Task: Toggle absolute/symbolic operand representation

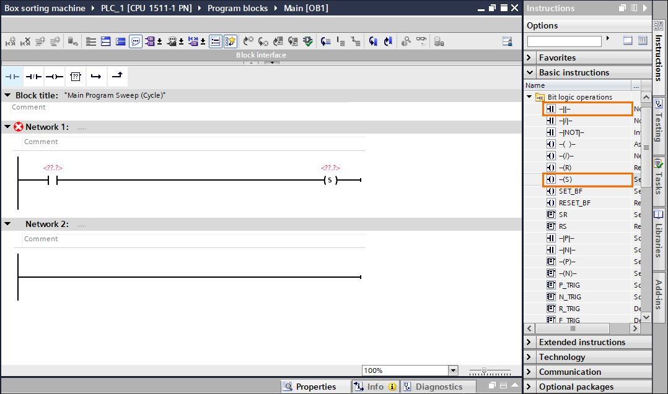Action: pyautogui.click(x=151, y=41)
